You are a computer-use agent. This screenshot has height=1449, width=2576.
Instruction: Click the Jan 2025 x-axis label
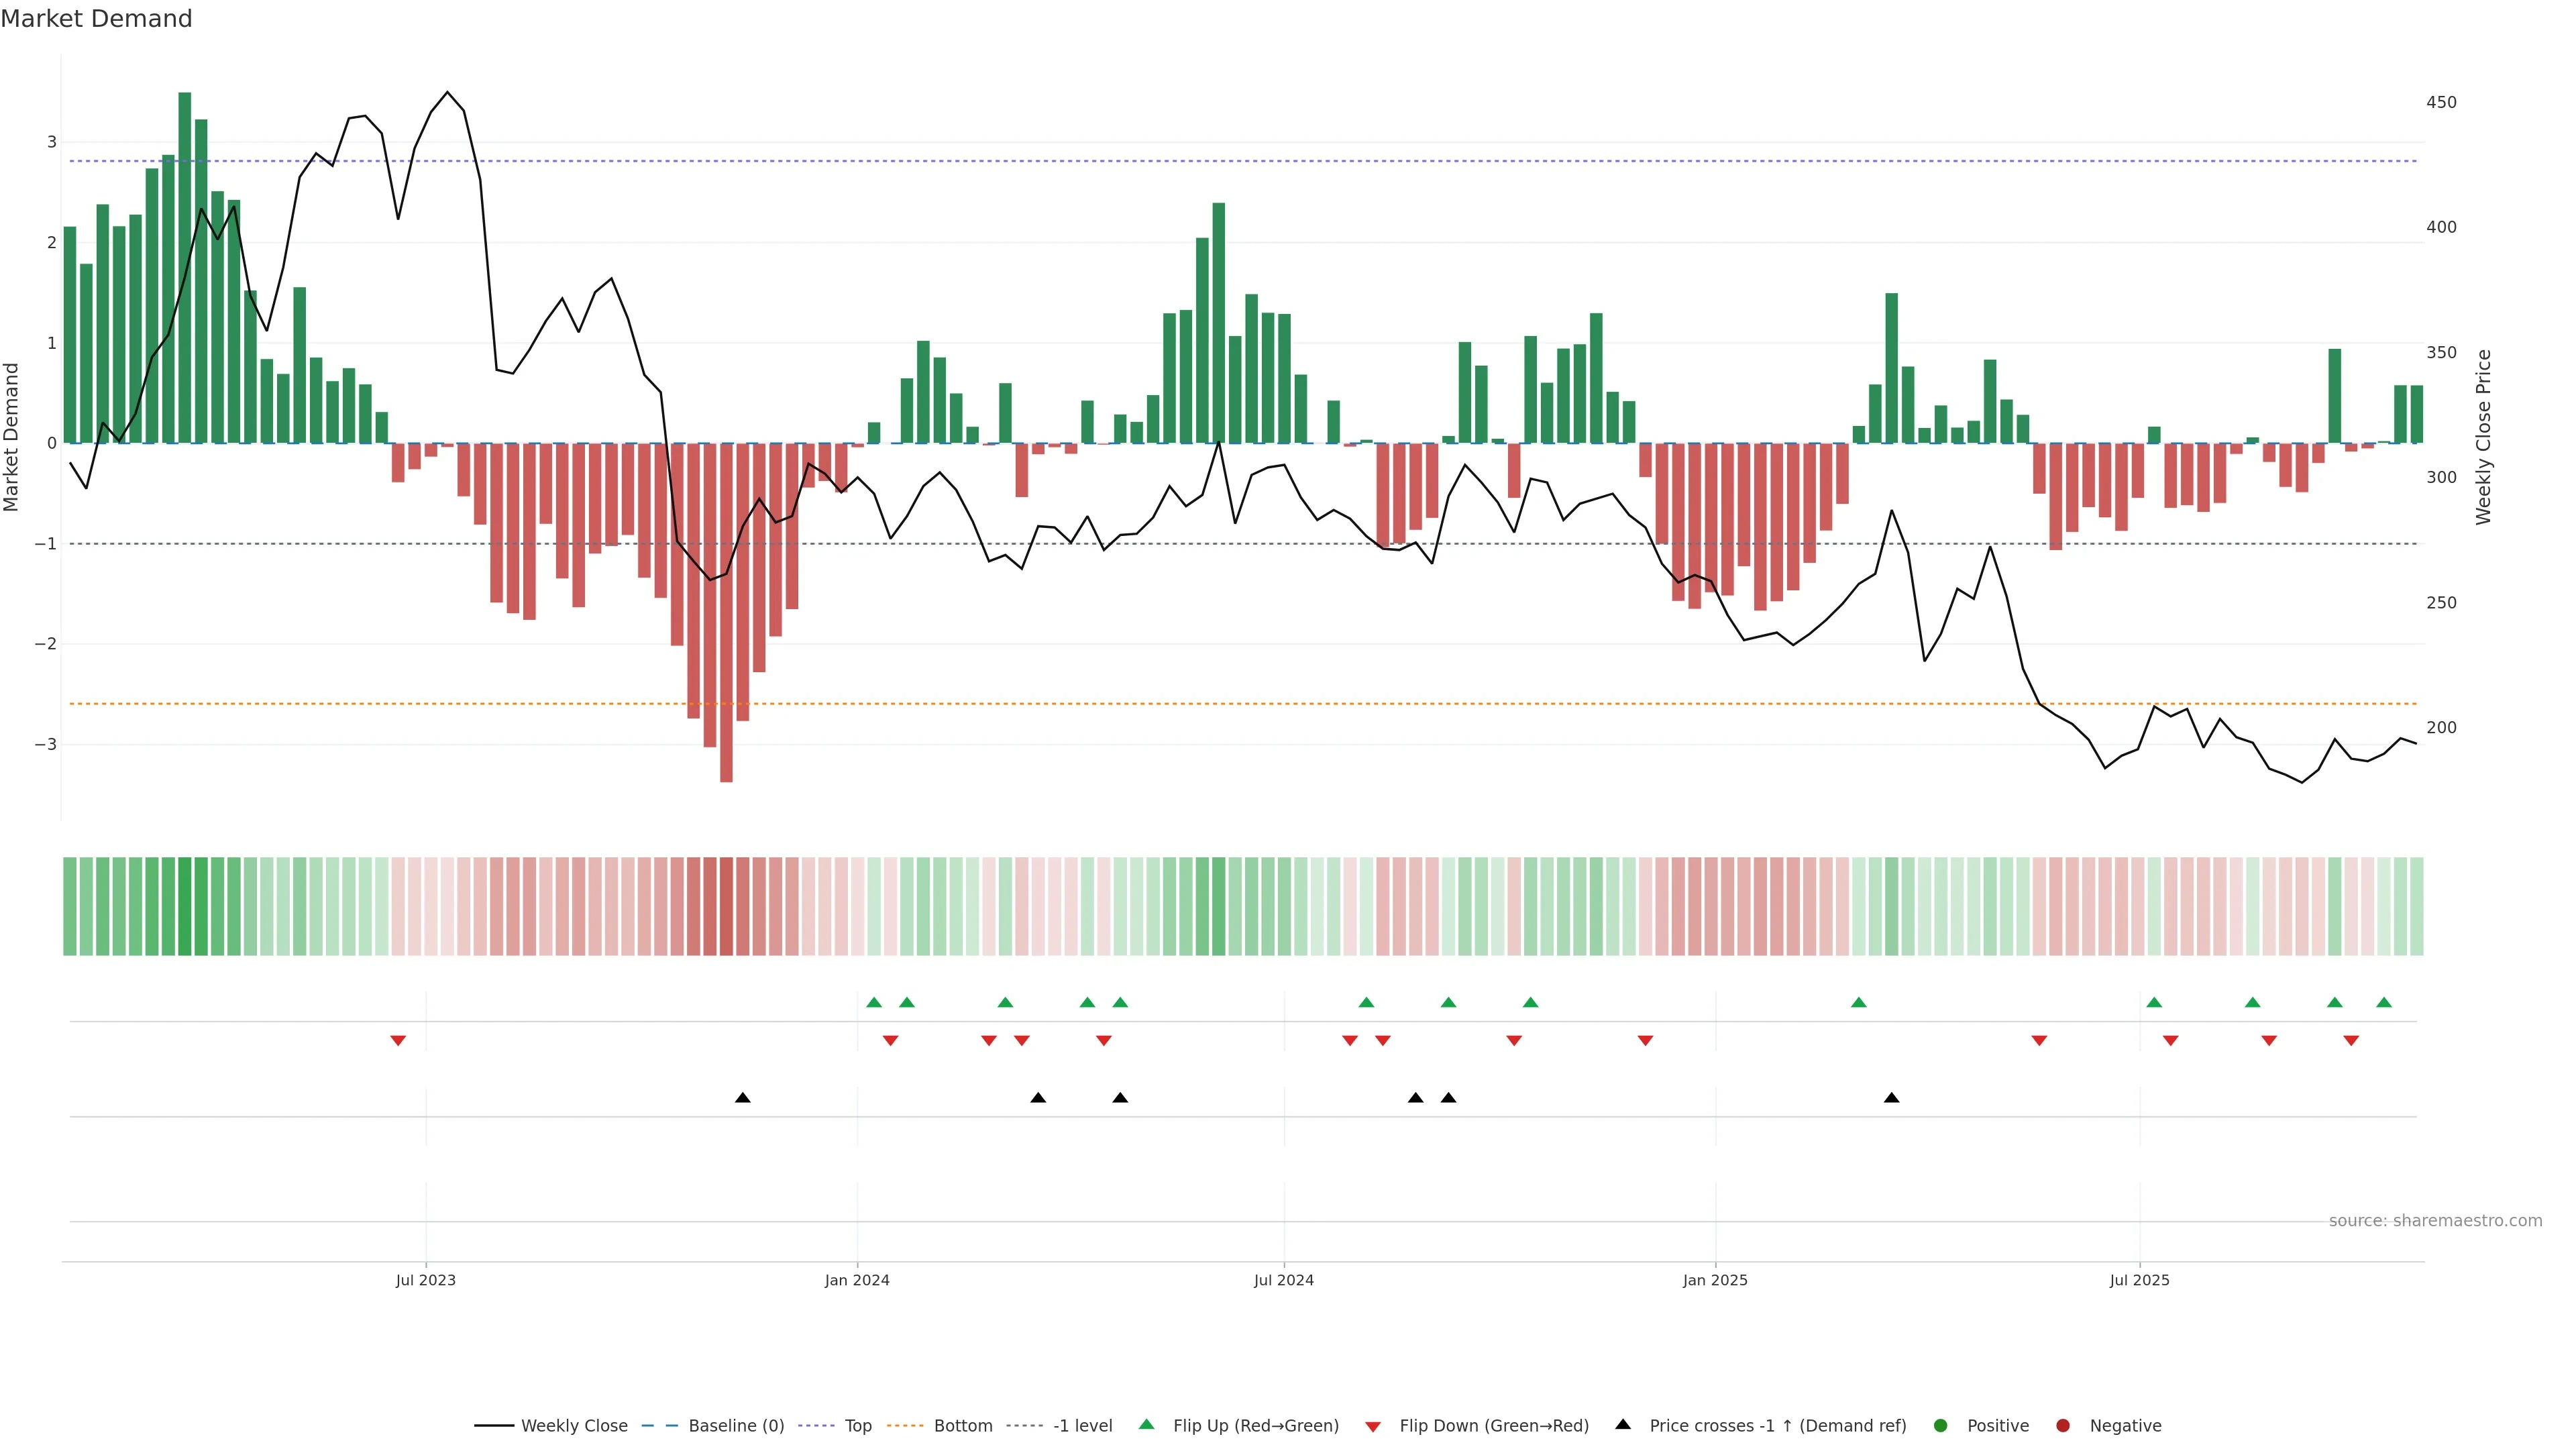click(x=1715, y=1280)
